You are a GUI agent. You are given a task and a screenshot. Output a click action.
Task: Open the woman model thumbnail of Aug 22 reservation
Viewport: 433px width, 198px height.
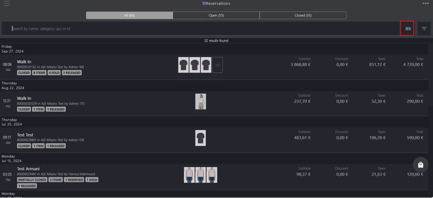click(x=200, y=101)
